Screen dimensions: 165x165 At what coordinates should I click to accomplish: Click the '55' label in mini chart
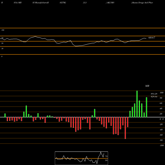click(x=106, y=160)
